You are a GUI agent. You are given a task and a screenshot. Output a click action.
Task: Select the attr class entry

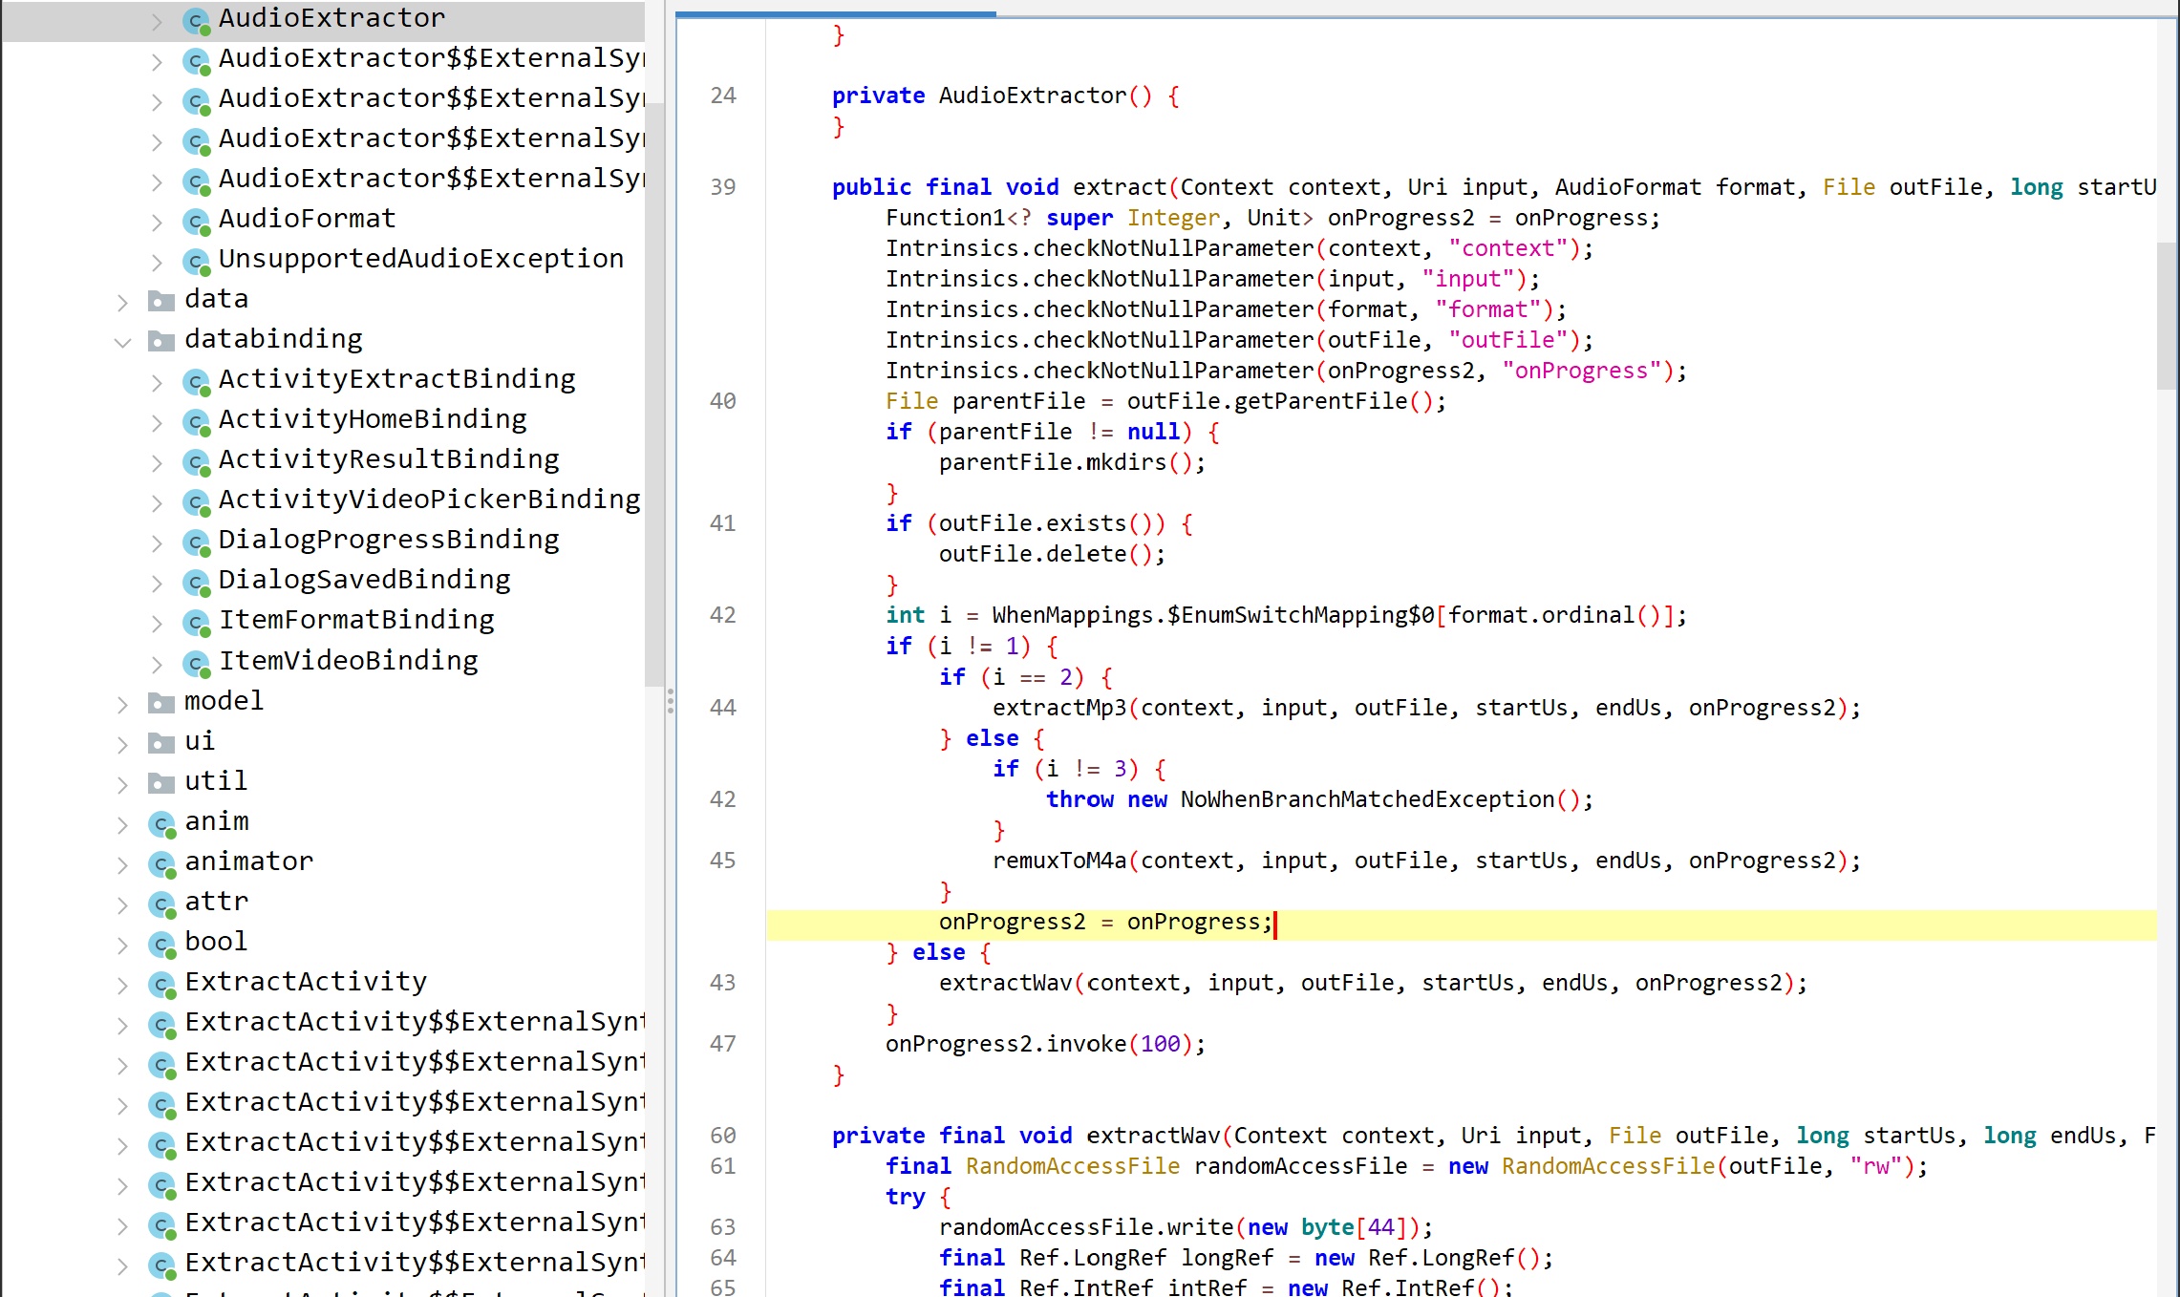point(217,901)
